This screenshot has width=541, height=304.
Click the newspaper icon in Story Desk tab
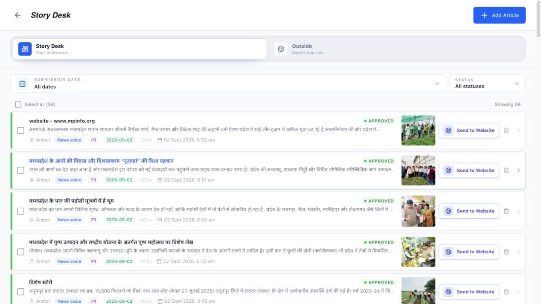pyautogui.click(x=25, y=49)
